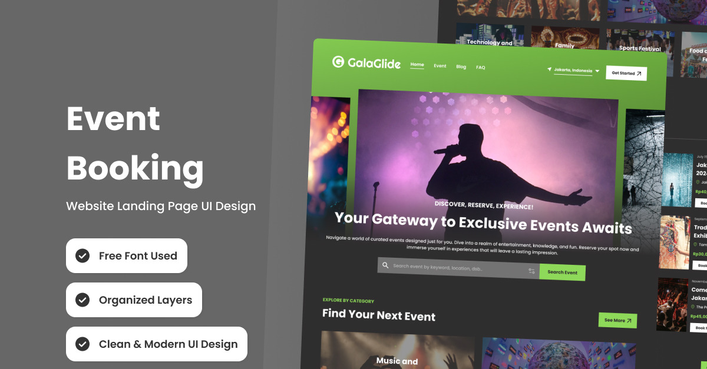Click the Get Started button
Screen dimensions: 707x369
click(626, 73)
